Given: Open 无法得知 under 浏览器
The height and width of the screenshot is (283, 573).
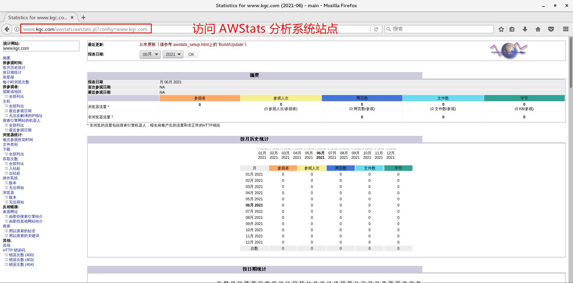Looking at the screenshot, I should [16, 202].
